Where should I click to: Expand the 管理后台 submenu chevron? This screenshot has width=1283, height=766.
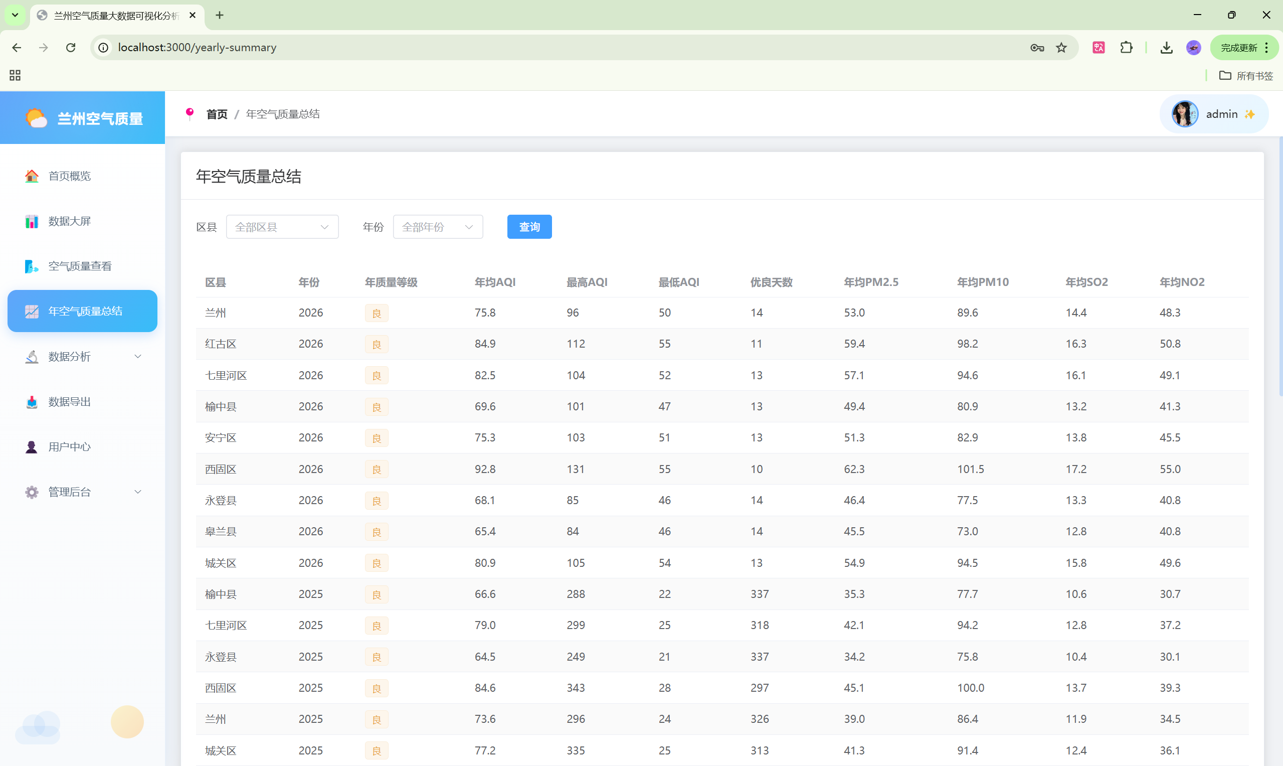(x=138, y=492)
